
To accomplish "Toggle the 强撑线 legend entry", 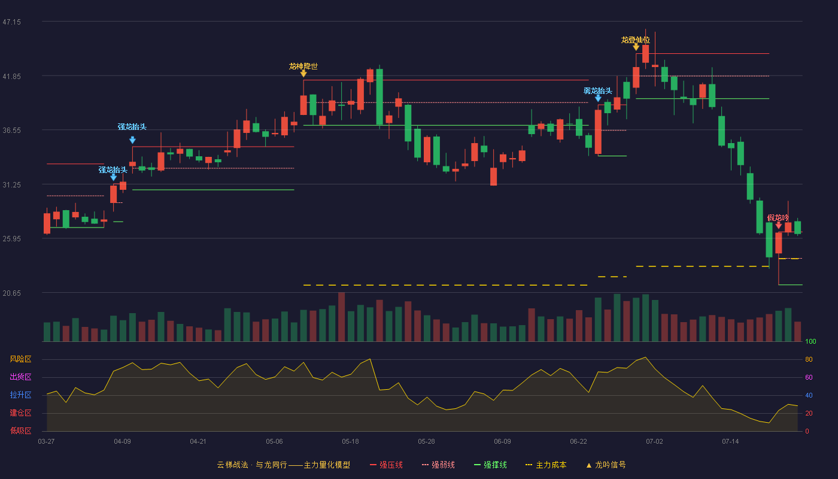I will pyautogui.click(x=490, y=465).
